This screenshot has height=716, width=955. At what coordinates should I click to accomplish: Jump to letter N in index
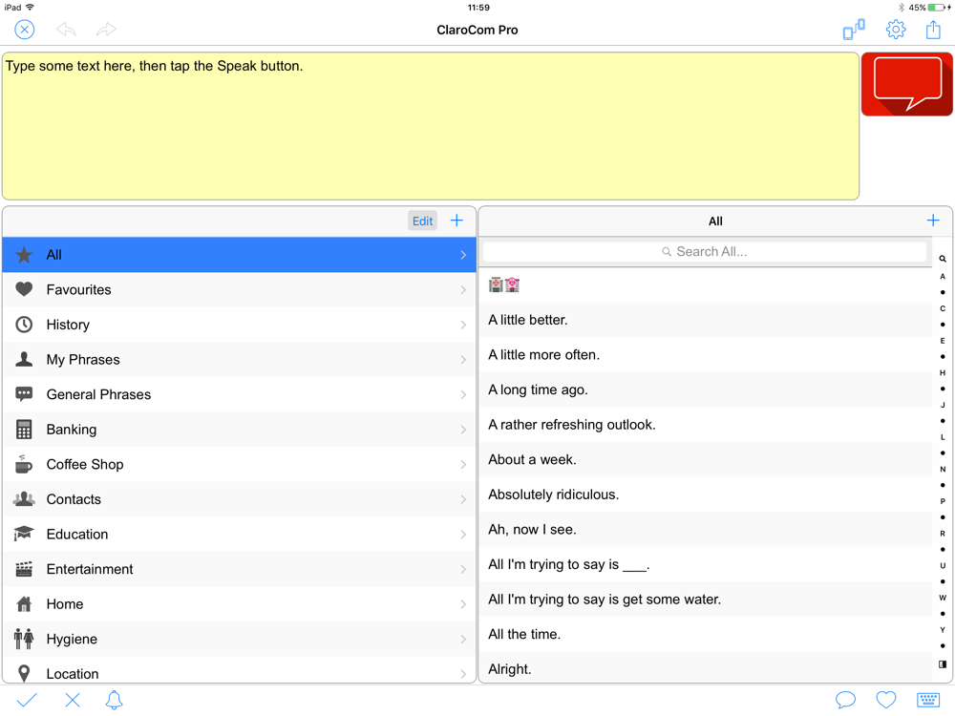[943, 469]
